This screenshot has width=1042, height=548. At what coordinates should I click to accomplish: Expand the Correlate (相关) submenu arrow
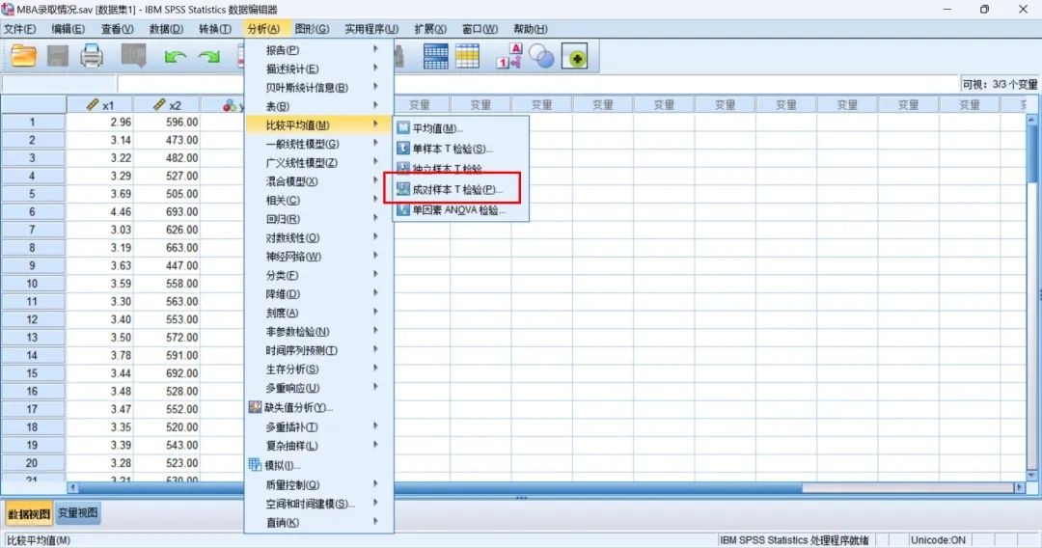pyautogui.click(x=375, y=200)
